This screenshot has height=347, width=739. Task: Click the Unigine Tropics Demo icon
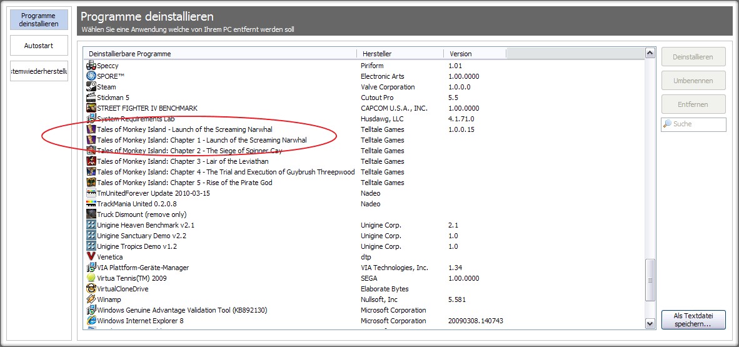(x=91, y=246)
